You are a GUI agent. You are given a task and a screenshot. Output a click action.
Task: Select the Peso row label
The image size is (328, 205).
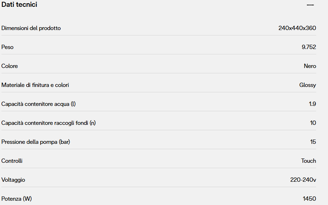click(8, 47)
